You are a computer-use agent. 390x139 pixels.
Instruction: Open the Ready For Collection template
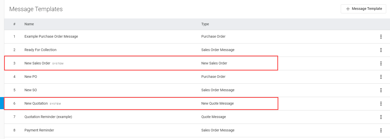(x=40, y=50)
